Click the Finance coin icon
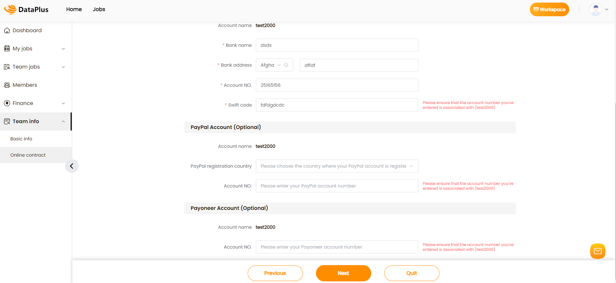616x283 pixels. click(7, 103)
